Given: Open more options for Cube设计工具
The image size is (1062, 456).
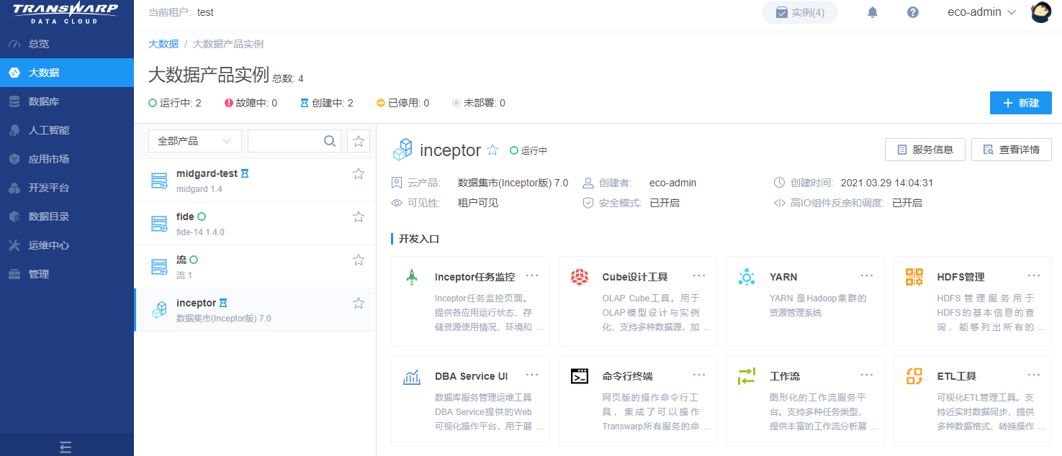Looking at the screenshot, I should (699, 275).
